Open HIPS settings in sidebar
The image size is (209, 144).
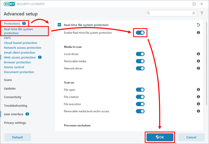point(7,38)
